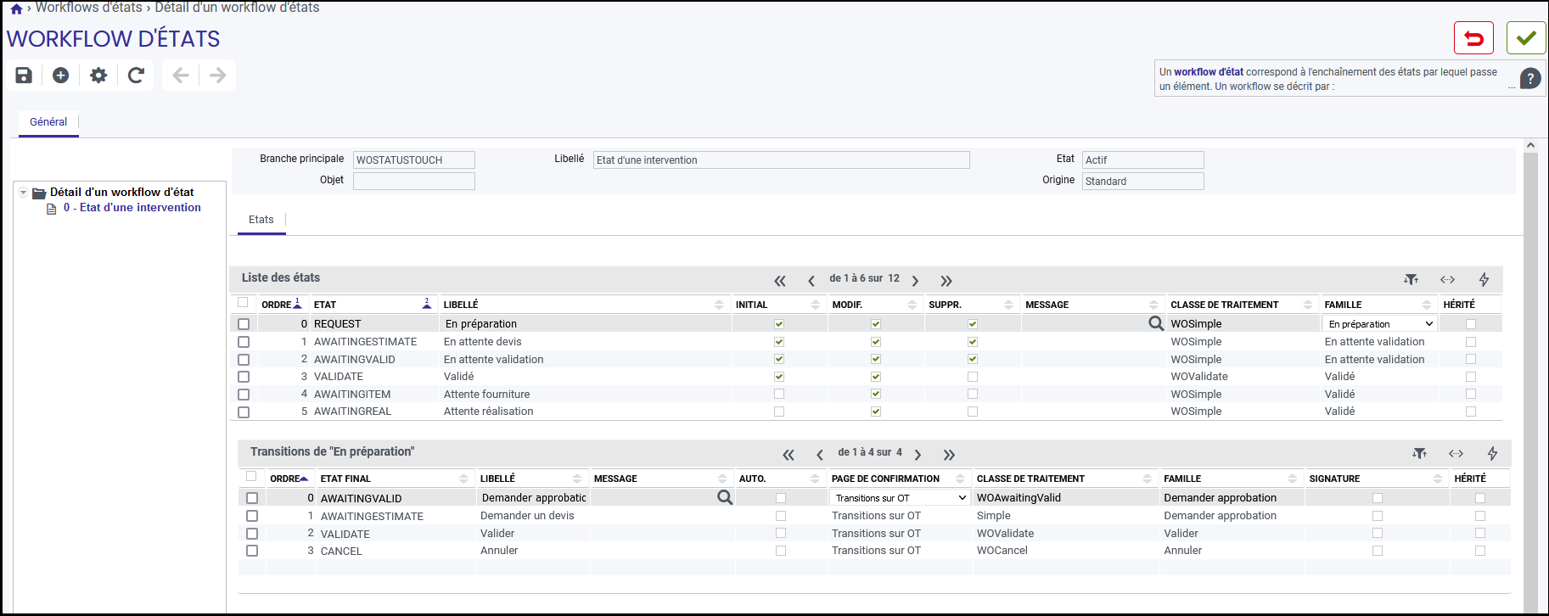
Task: Switch to the Général tab
Action: [48, 122]
